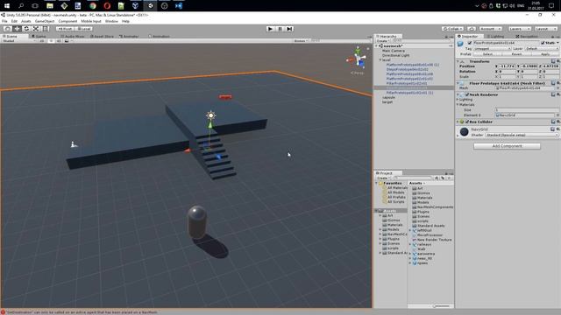Open the Transform component gear menu
561x315 pixels.
click(558, 61)
